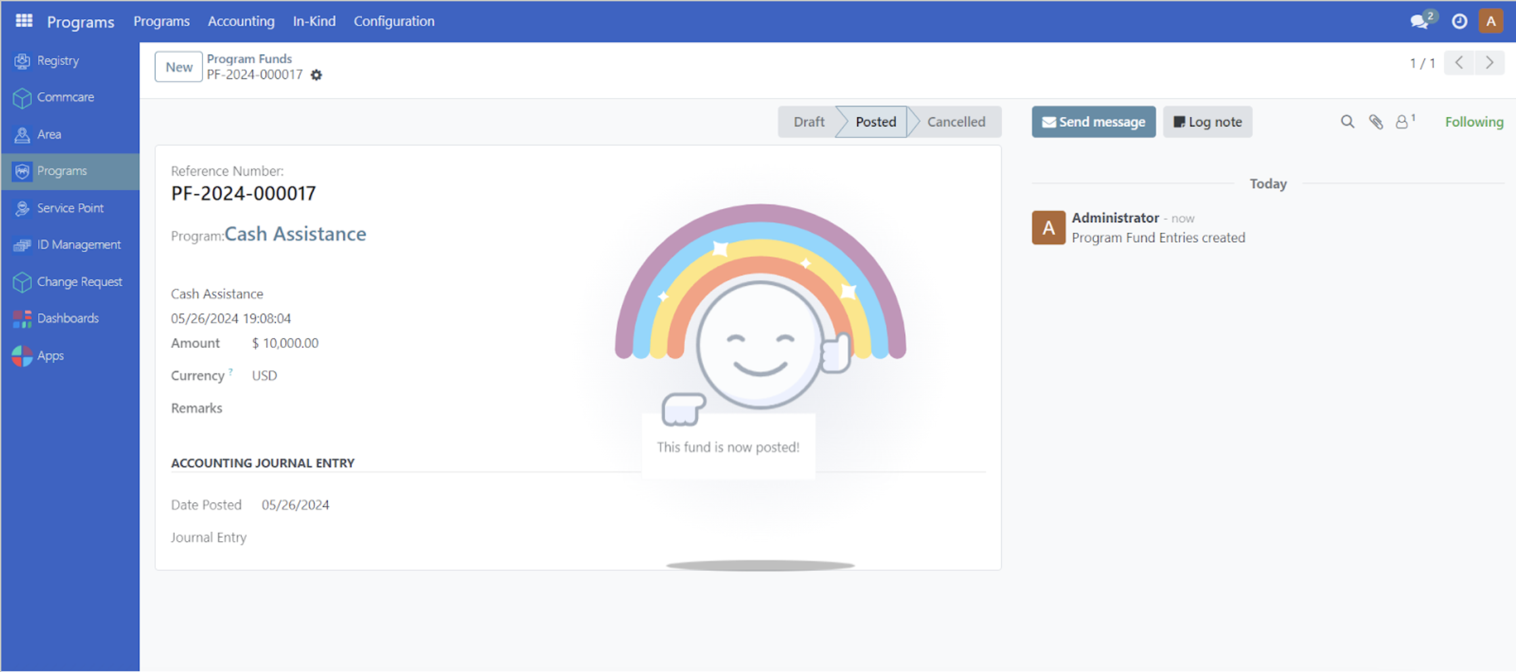Open the Dashboards sidebar icon
Viewport: 1516px width, 672px height.
click(22, 318)
